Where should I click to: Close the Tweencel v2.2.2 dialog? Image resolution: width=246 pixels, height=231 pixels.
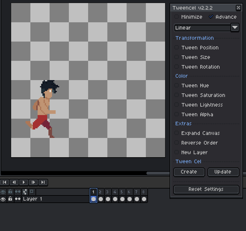pyautogui.click(x=238, y=8)
